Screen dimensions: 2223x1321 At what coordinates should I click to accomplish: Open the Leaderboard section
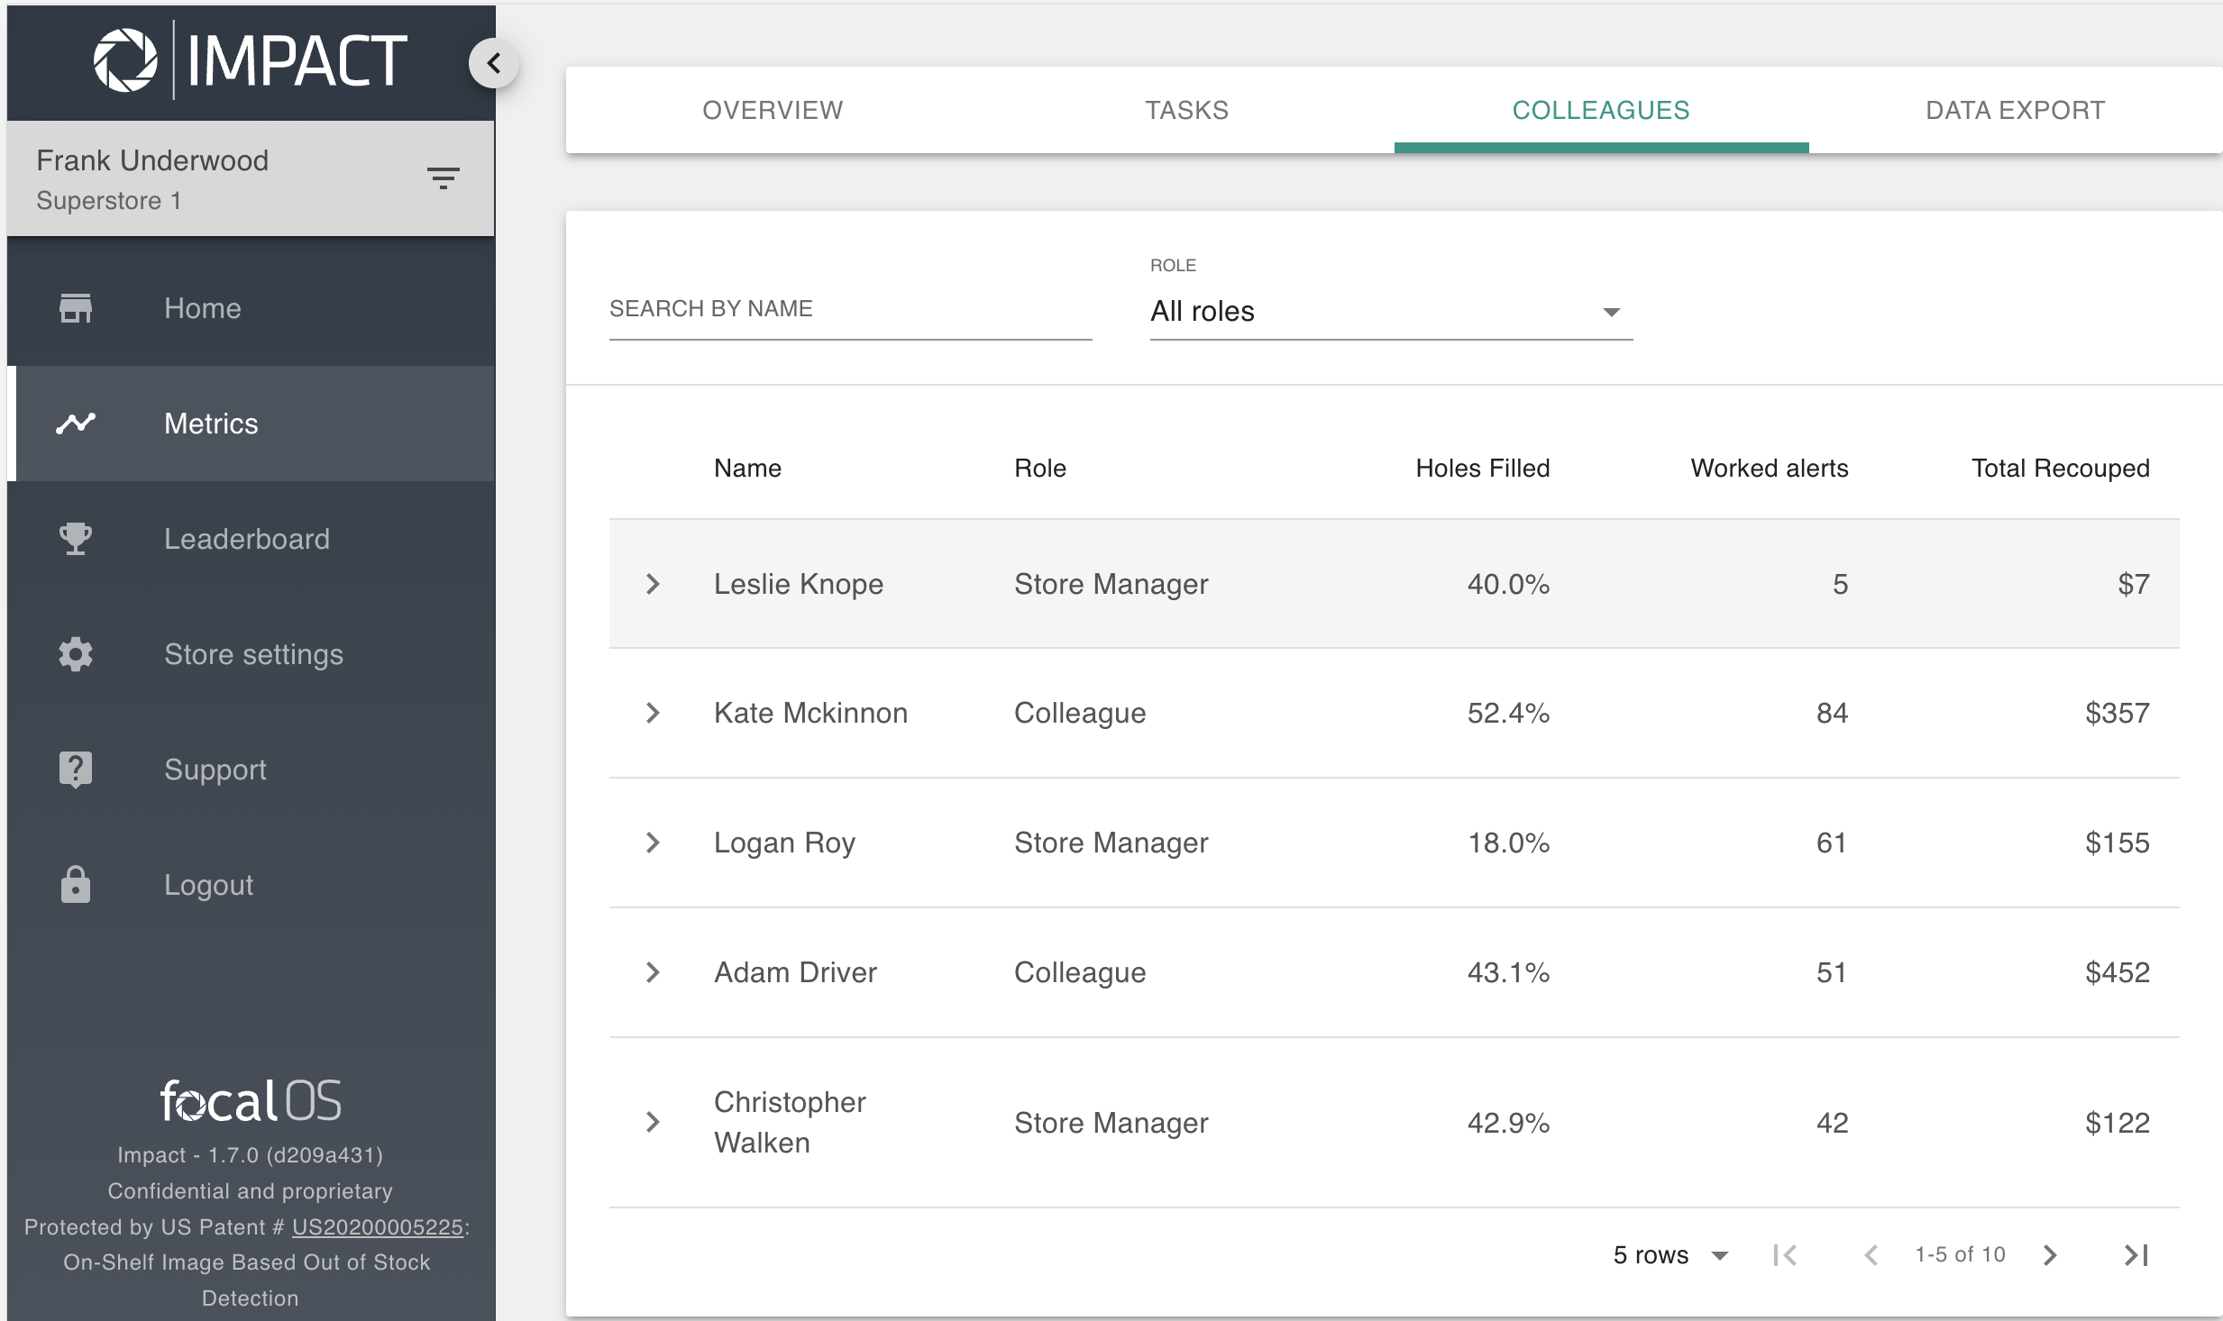point(247,538)
